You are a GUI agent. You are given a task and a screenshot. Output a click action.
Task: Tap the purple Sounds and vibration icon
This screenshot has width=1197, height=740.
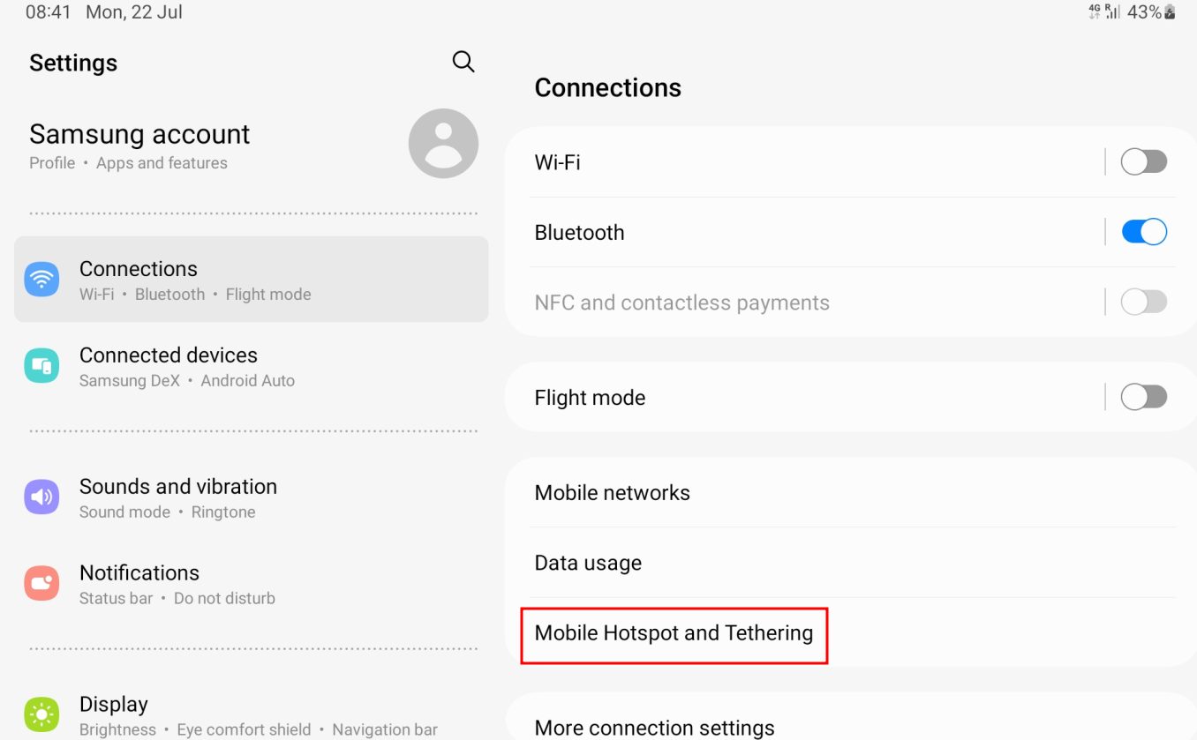pos(41,497)
